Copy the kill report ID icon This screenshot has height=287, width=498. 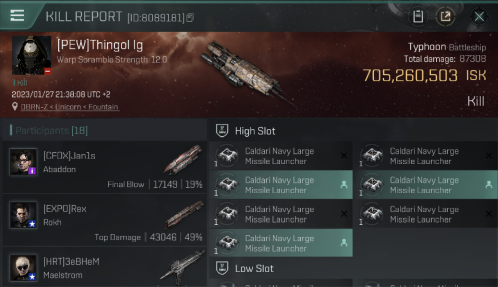coord(190,18)
